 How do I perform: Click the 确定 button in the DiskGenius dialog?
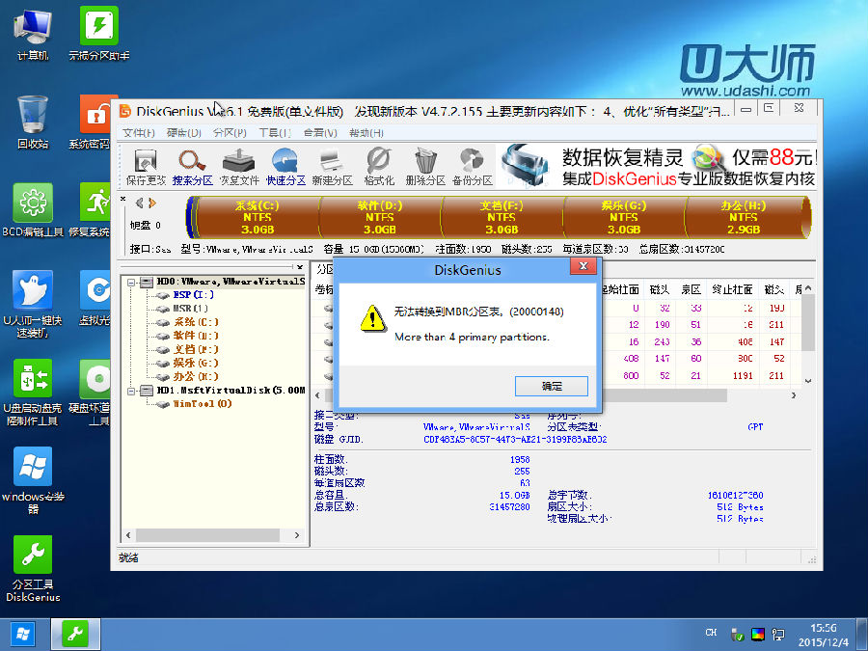tap(551, 386)
